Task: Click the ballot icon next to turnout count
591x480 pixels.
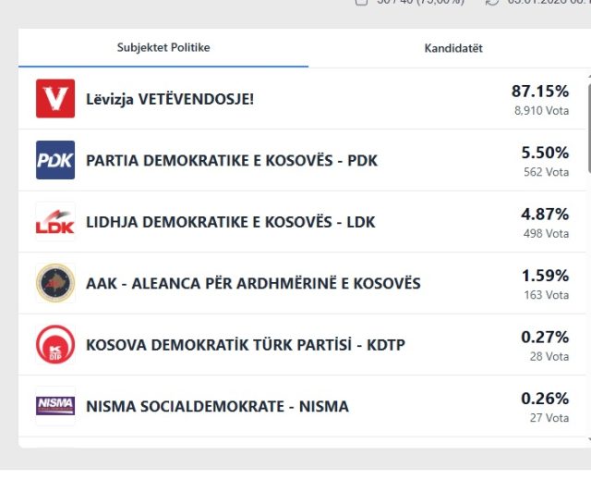Action: 362,3
